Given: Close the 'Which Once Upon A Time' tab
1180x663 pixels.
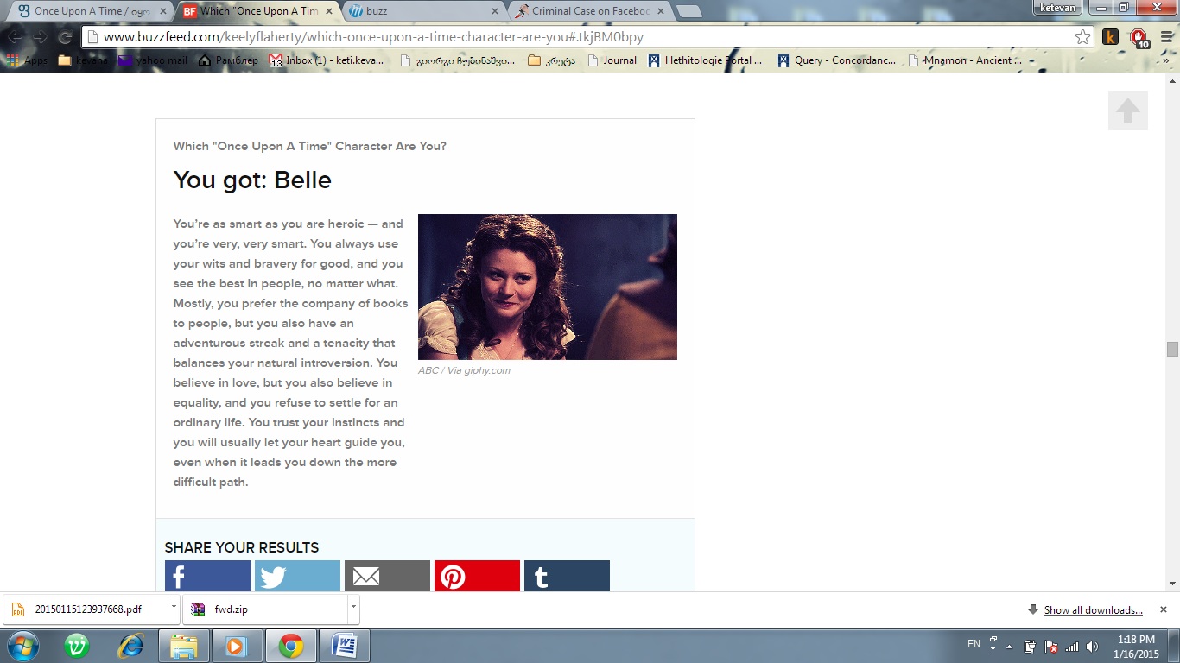Looking at the screenshot, I should click(x=329, y=11).
